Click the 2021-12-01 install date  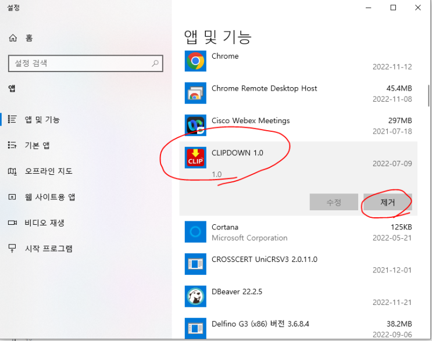(392, 270)
